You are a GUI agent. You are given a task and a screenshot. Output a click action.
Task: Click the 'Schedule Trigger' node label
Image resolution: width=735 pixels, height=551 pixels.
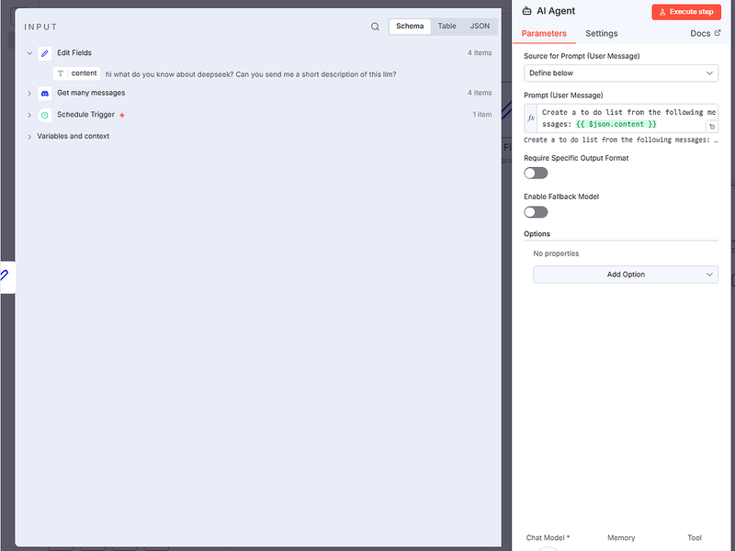tap(85, 115)
